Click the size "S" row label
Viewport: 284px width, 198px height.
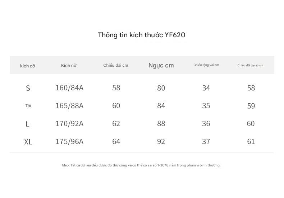tap(28, 88)
